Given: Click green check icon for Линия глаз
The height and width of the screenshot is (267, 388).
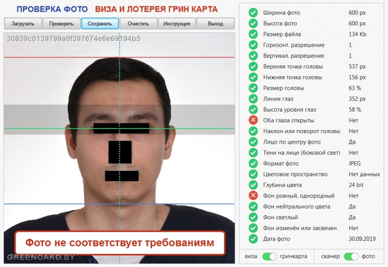Looking at the screenshot, I should 253,99.
